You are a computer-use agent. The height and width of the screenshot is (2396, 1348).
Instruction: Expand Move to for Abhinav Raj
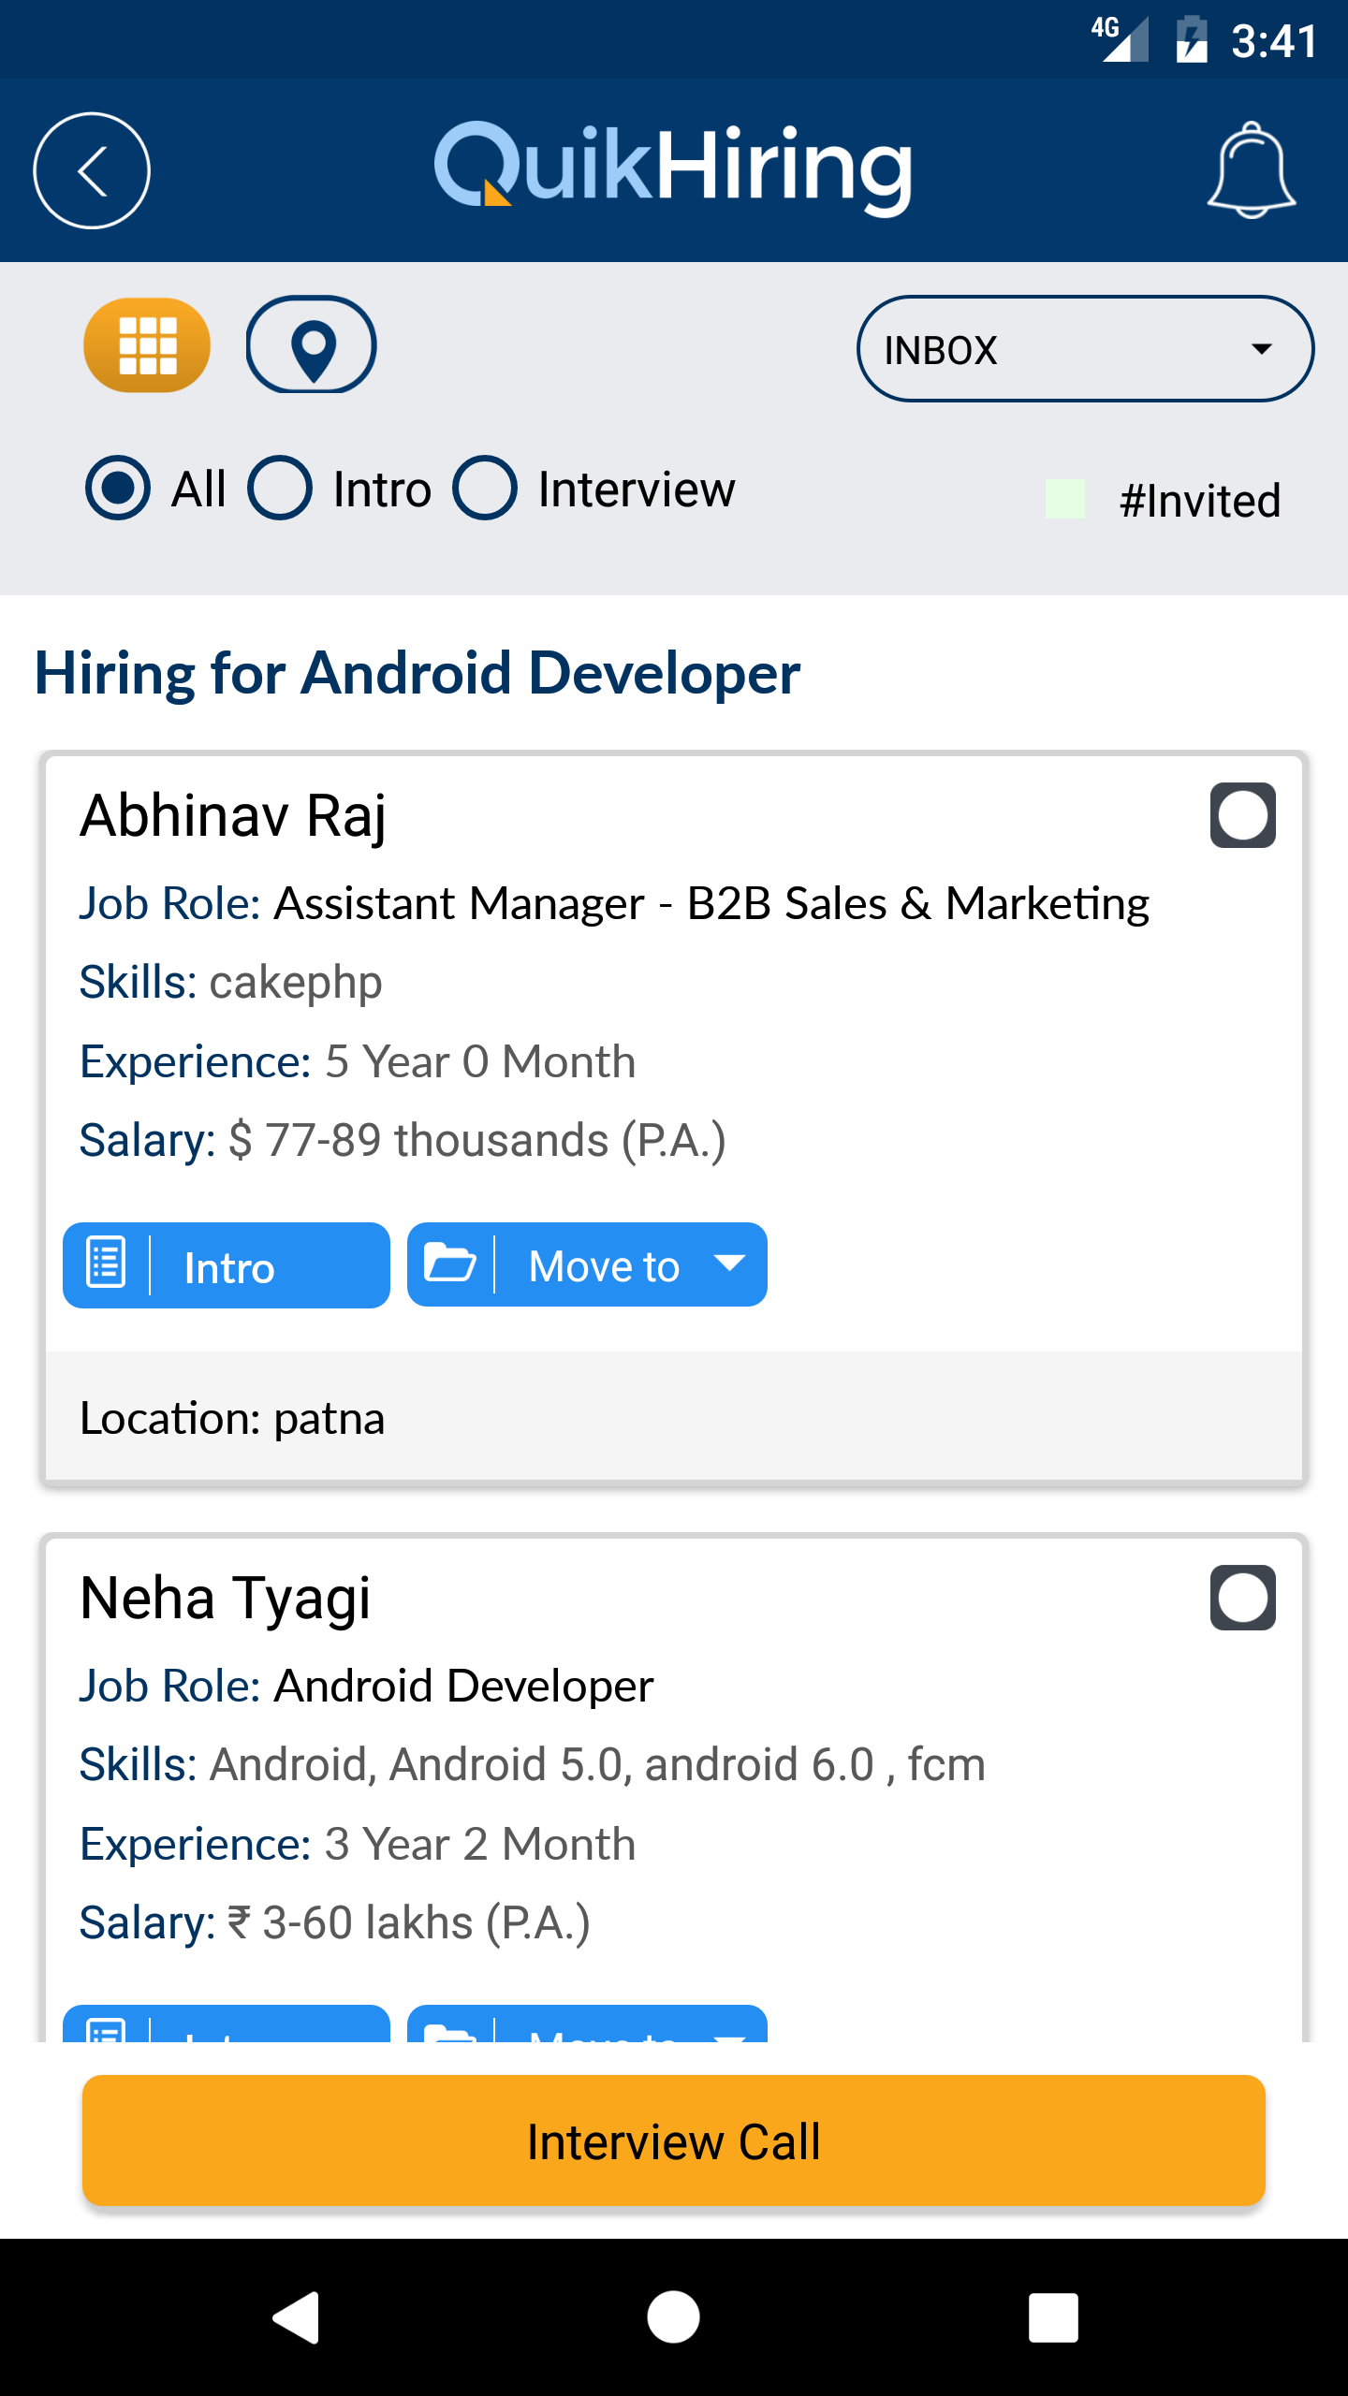(587, 1265)
